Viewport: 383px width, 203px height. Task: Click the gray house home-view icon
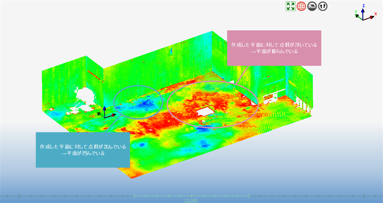click(x=312, y=6)
